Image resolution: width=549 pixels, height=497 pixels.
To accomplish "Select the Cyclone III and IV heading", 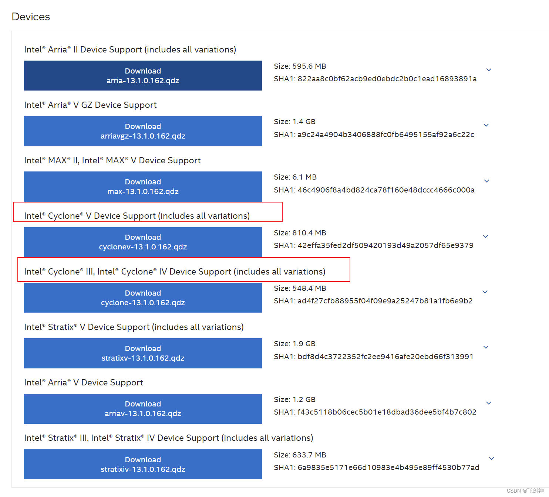I will point(174,271).
